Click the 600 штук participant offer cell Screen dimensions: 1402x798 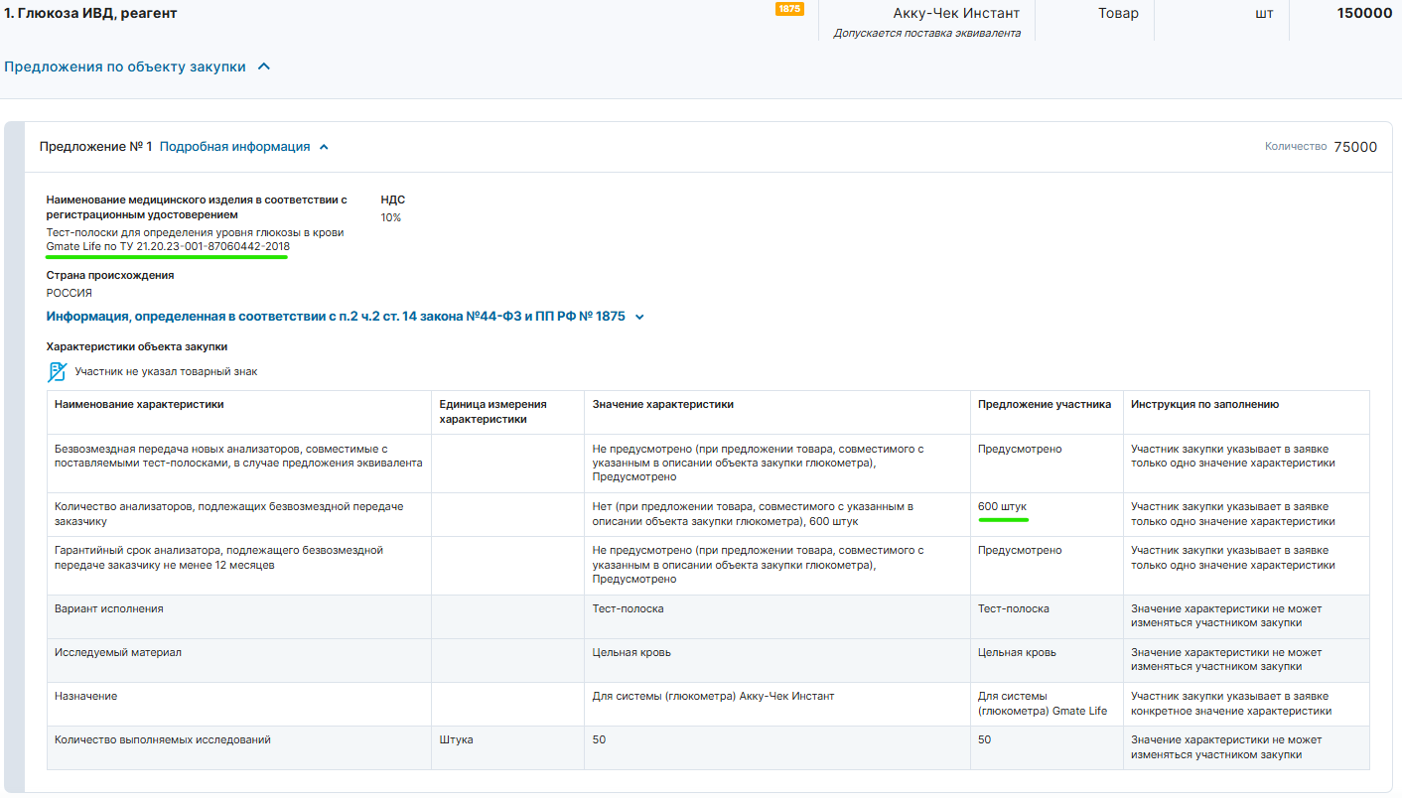(x=1048, y=514)
